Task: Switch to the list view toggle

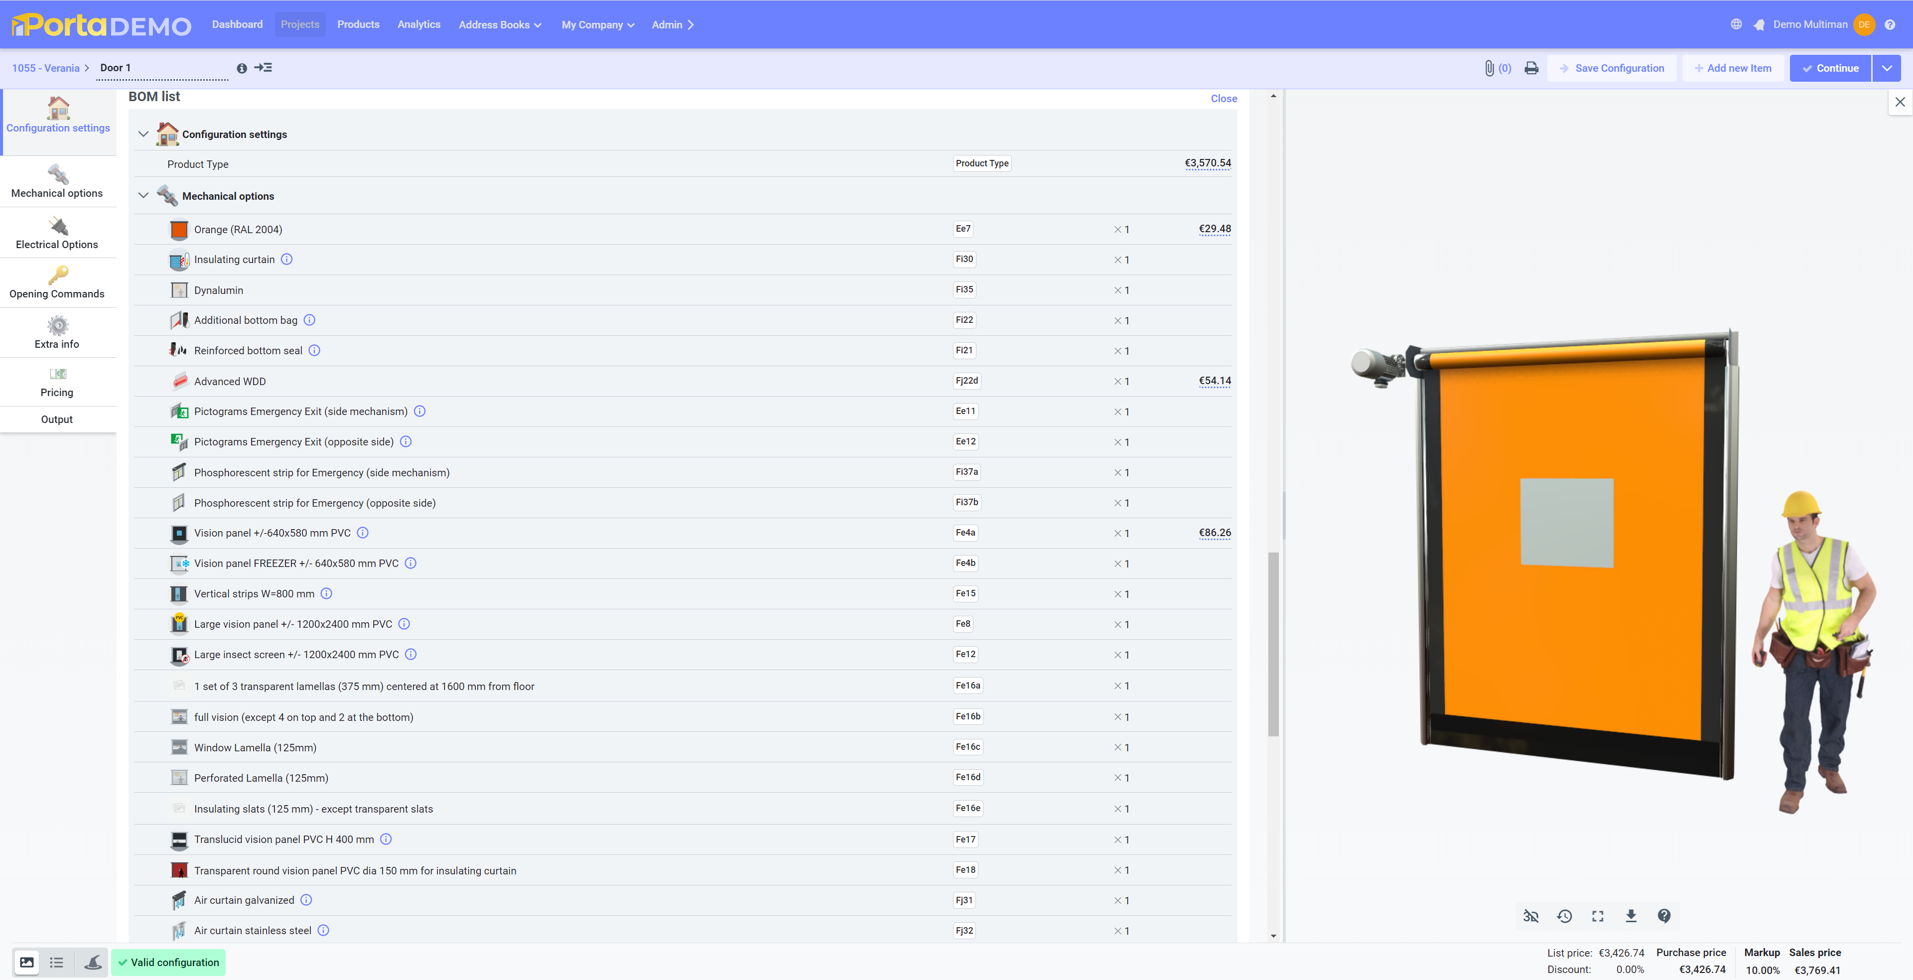Action: (x=56, y=963)
